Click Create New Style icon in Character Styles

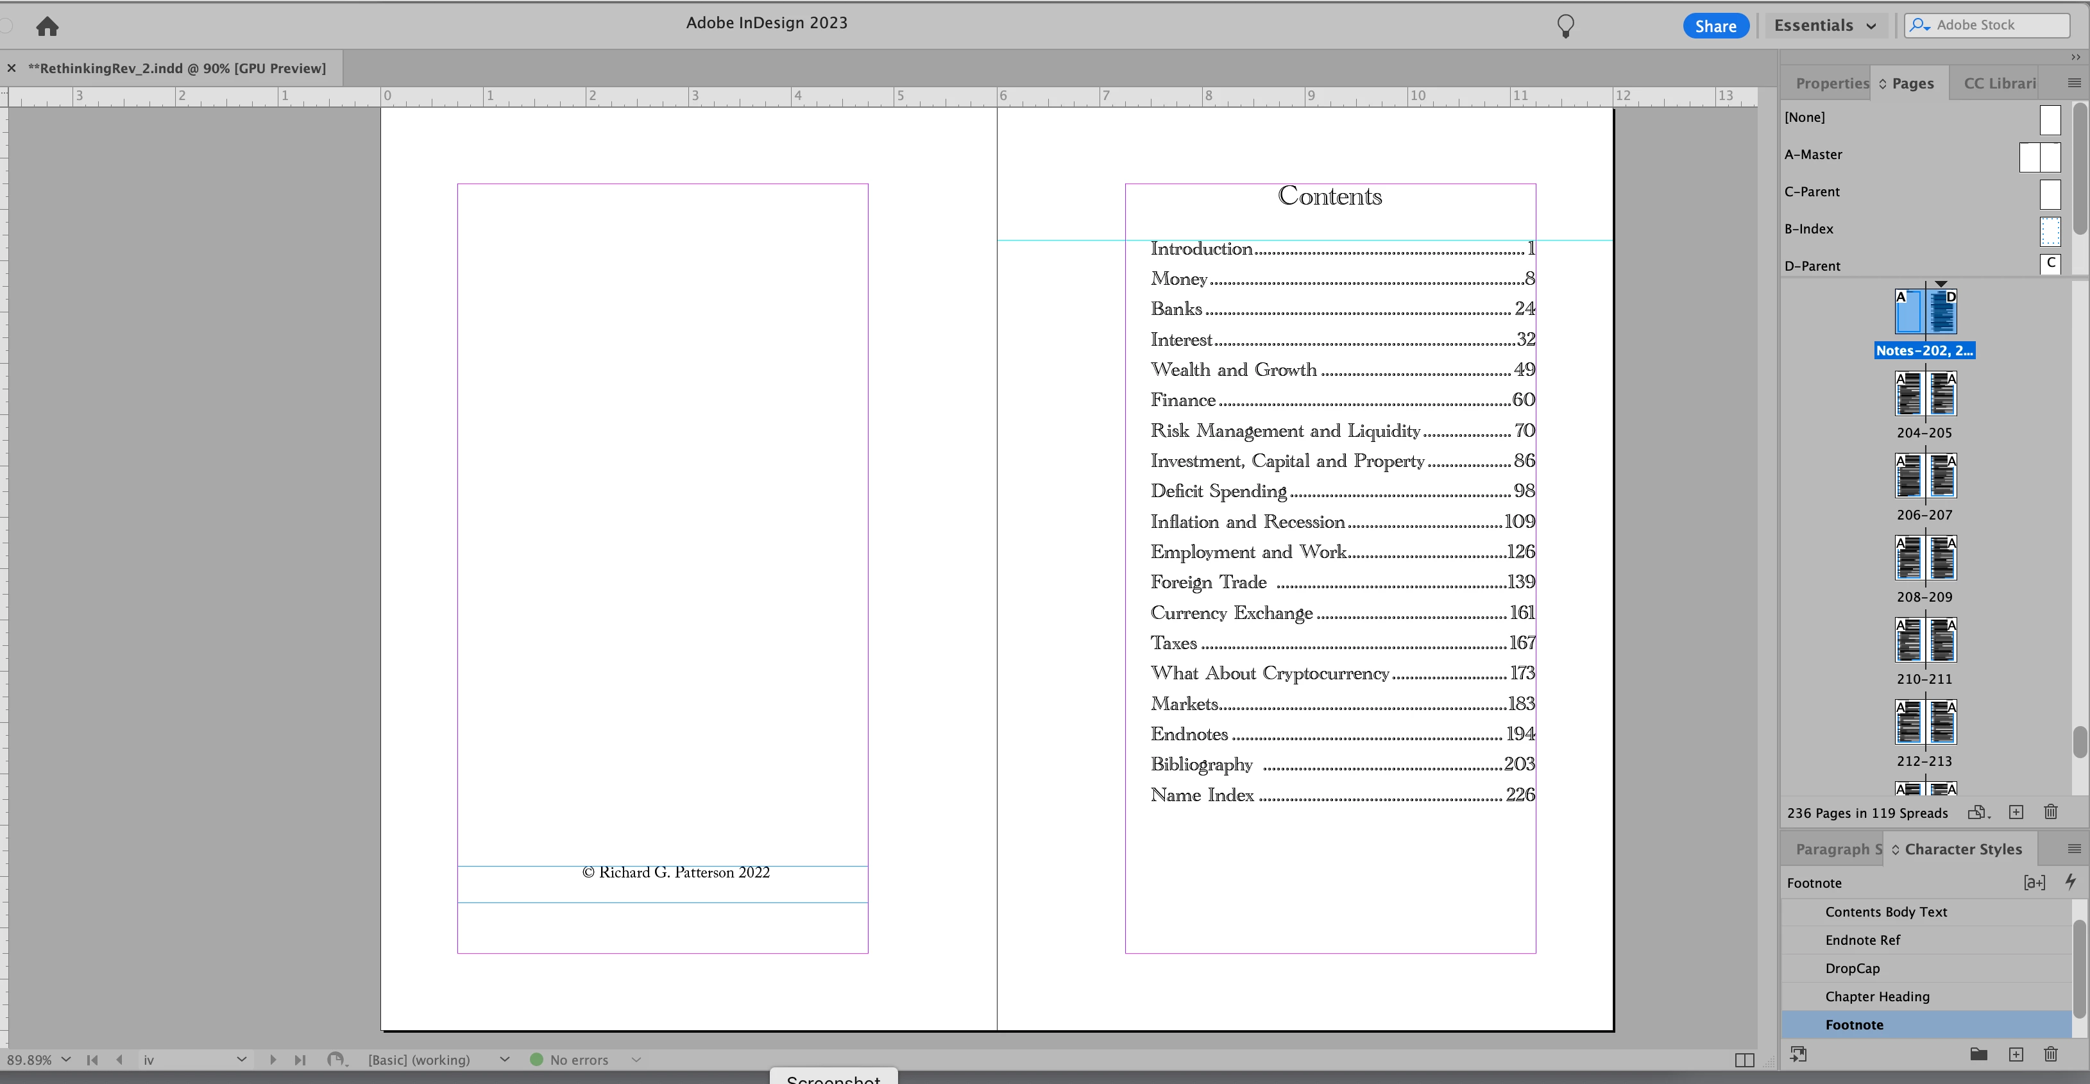pos(2016,1054)
